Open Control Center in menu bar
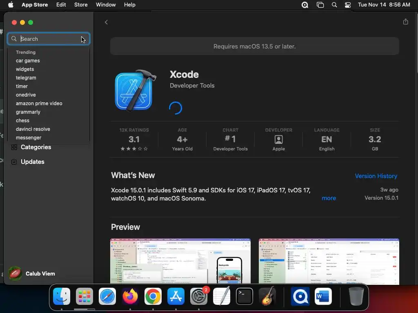Viewport: 418px width, 313px height. [x=348, y=5]
